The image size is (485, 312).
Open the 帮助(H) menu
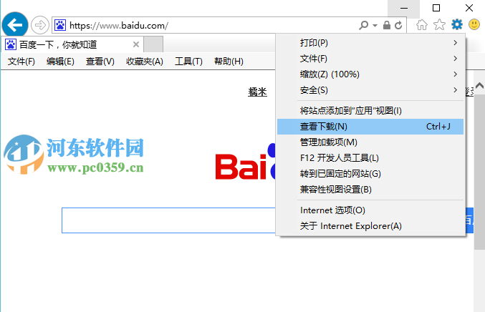[x=229, y=62]
